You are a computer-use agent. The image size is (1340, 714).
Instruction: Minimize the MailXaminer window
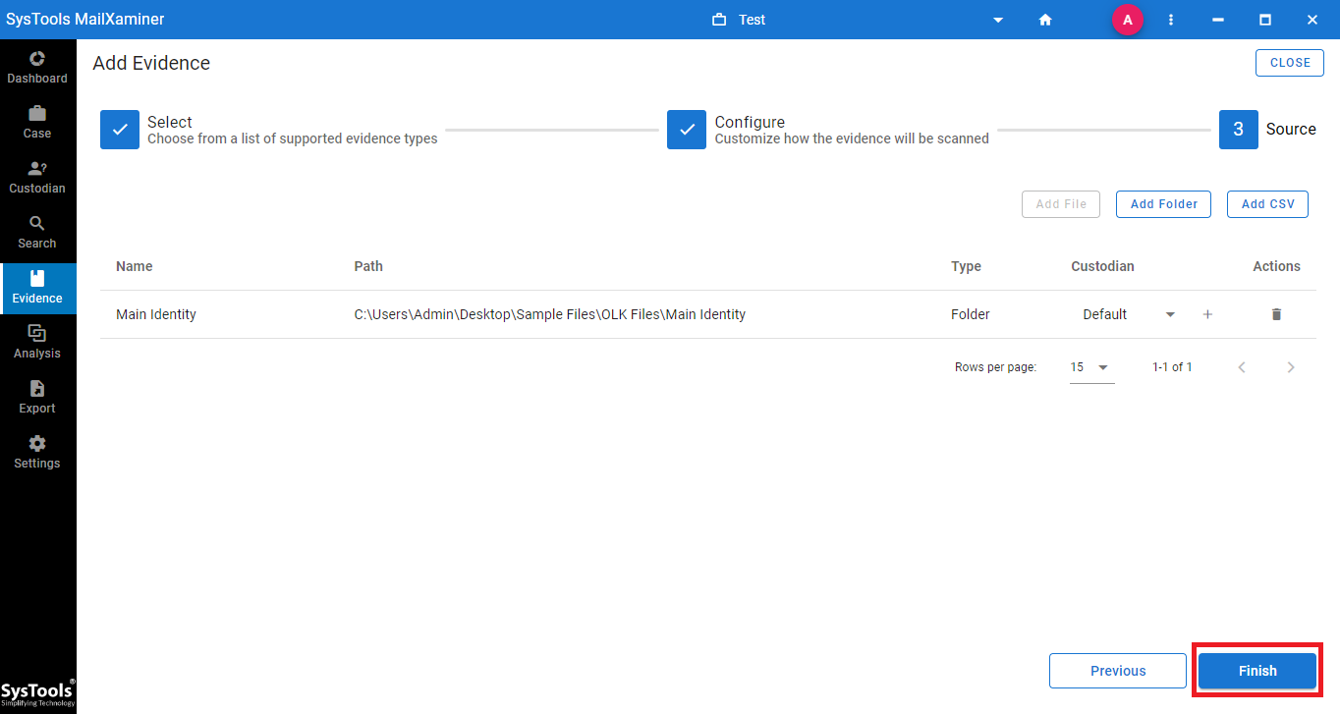click(1218, 20)
